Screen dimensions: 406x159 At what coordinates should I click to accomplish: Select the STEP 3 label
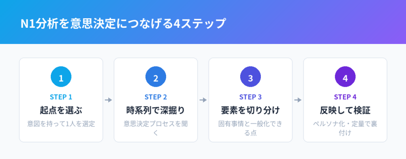click(251, 97)
